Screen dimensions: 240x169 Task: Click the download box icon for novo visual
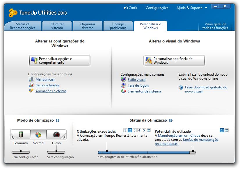pos(181,88)
